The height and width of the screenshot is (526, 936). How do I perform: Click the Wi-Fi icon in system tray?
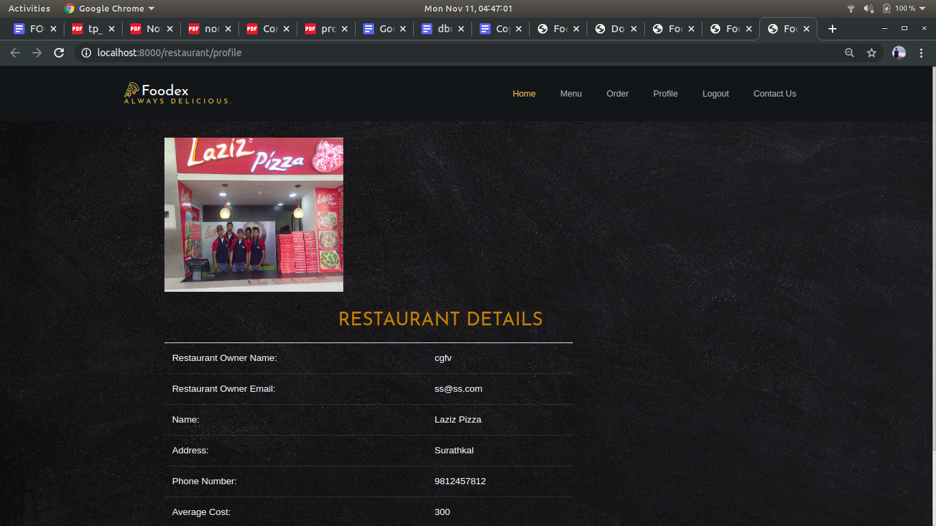[851, 8]
